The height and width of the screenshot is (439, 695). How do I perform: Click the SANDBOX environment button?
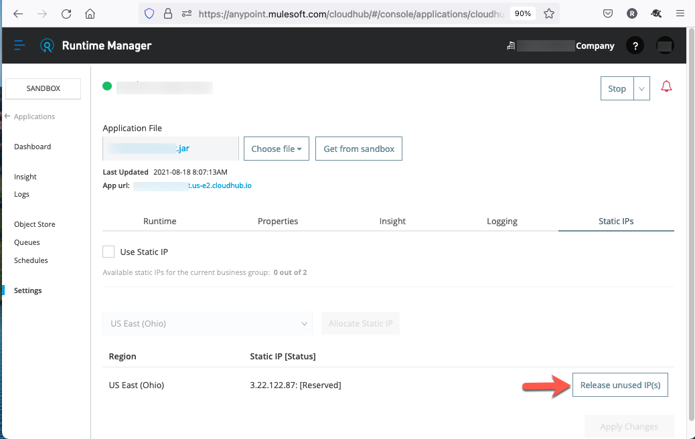click(x=44, y=88)
